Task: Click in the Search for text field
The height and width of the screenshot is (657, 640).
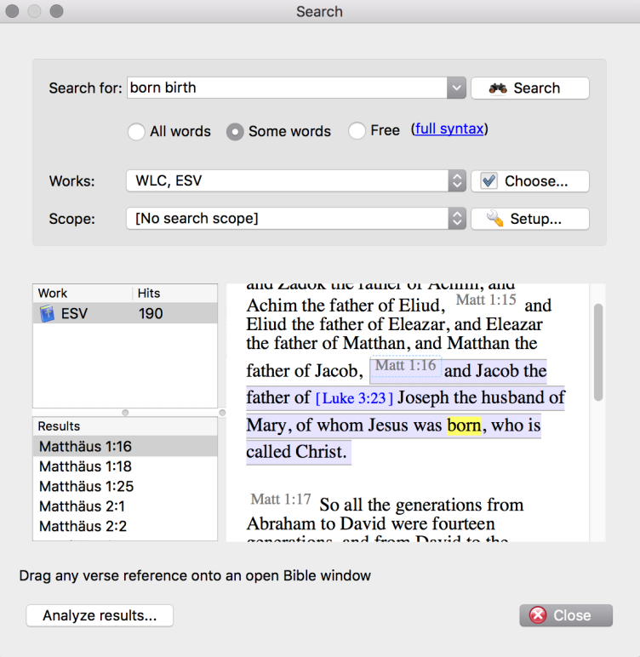Action: 286,89
